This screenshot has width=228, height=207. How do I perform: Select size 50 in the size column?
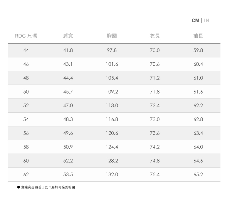[26, 92]
